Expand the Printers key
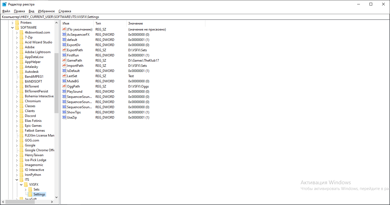Viewport: 390px width, 205px height. [x=12, y=23]
